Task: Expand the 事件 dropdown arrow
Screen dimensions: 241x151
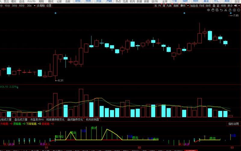Action: coord(188,6)
